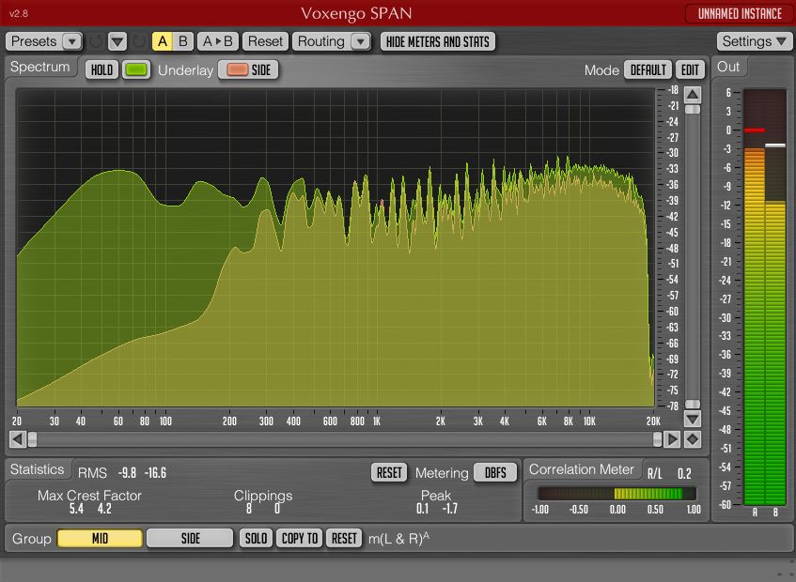Open the Default mode selector

click(648, 70)
